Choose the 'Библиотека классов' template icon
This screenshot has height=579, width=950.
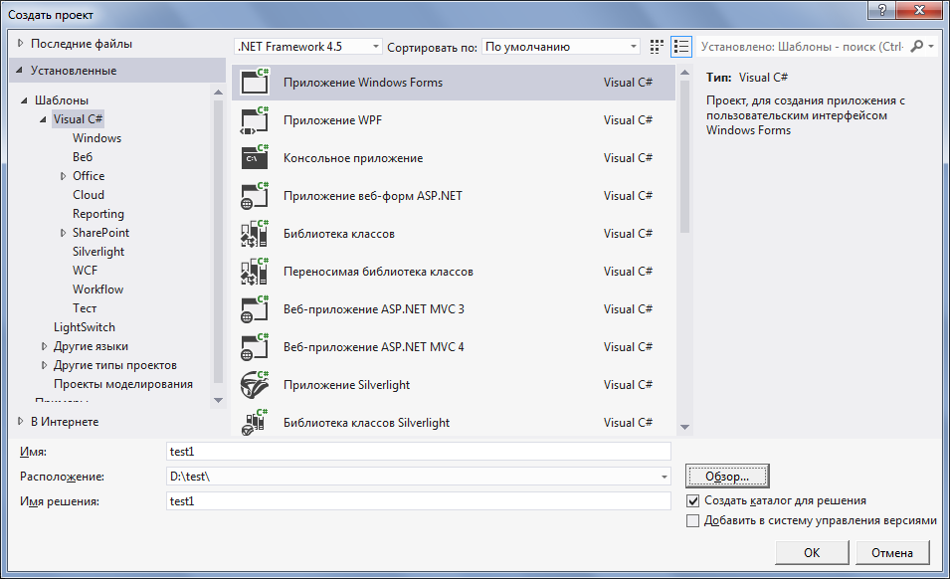pyautogui.click(x=255, y=233)
